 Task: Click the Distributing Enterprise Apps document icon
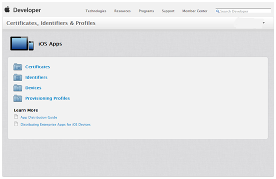point(16,124)
